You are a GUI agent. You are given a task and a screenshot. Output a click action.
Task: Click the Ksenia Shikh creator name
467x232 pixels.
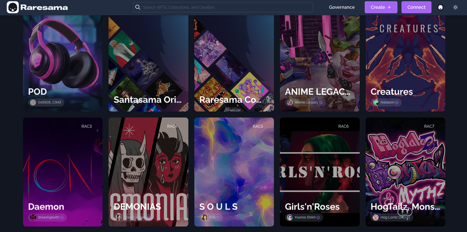[x=305, y=217]
